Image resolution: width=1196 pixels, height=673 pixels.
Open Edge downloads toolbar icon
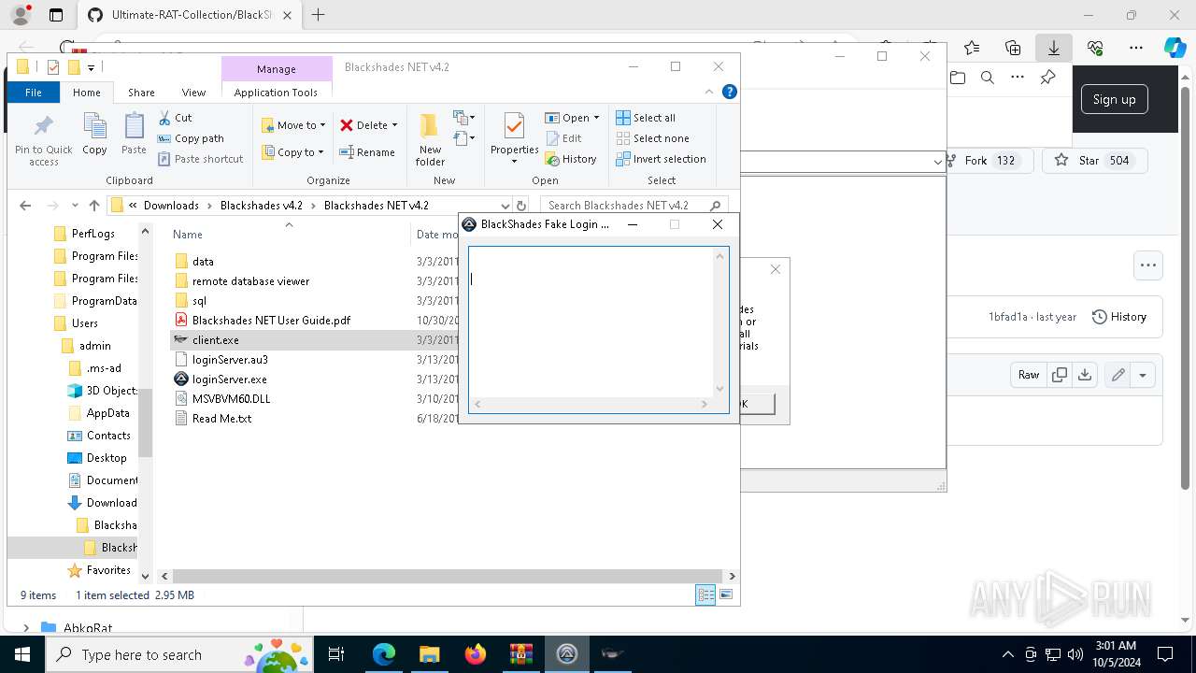[1053, 47]
